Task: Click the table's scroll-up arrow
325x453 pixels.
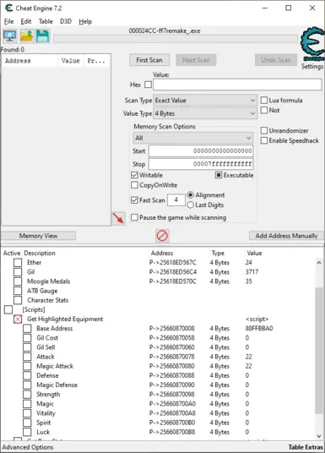Action: point(318,263)
